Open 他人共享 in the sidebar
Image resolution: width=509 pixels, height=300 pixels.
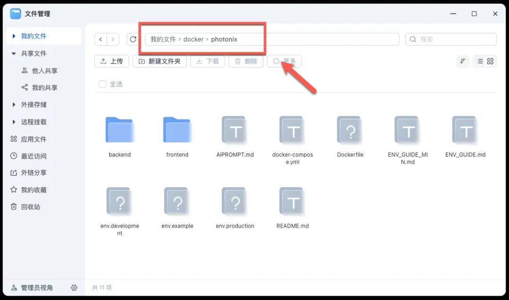(44, 71)
